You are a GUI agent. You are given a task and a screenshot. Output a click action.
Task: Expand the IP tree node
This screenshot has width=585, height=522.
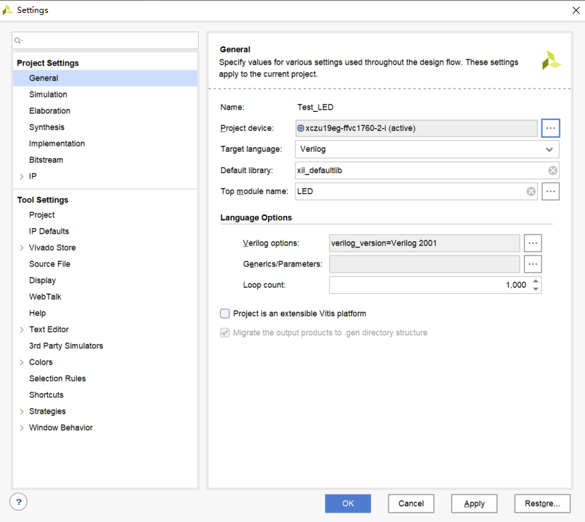22,176
